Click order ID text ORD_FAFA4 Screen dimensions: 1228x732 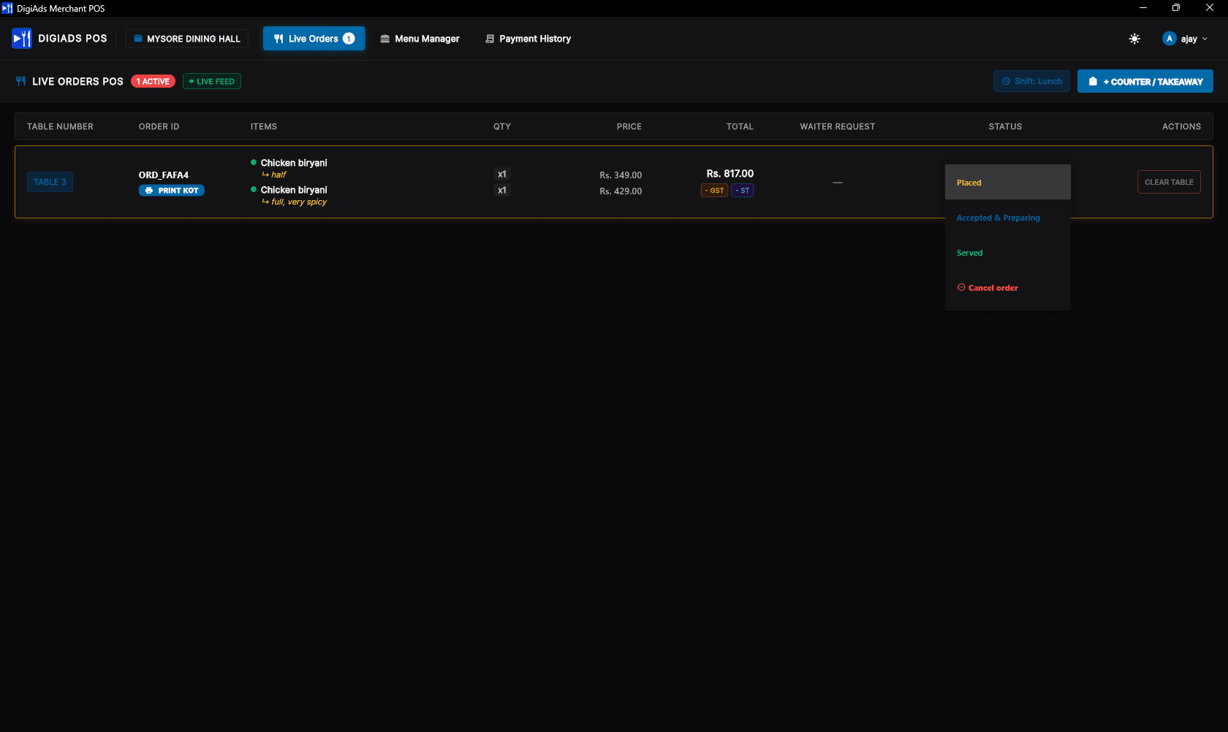pos(164,175)
